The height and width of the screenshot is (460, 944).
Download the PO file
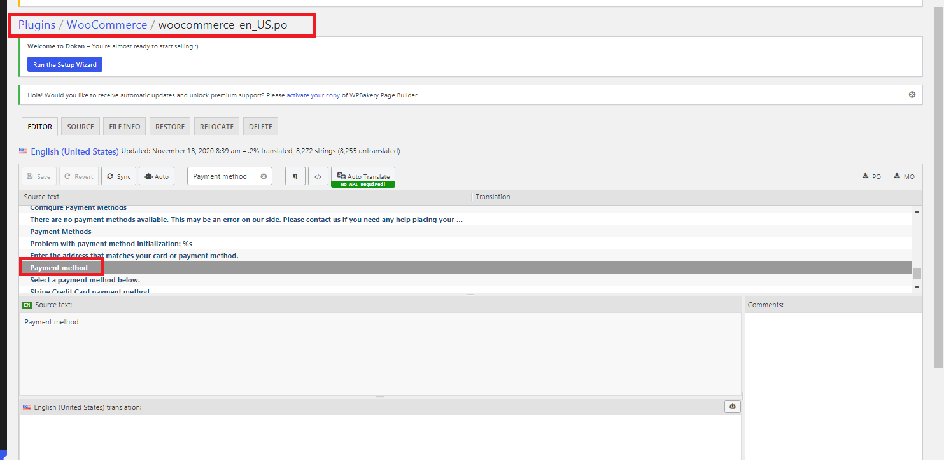pyautogui.click(x=872, y=176)
